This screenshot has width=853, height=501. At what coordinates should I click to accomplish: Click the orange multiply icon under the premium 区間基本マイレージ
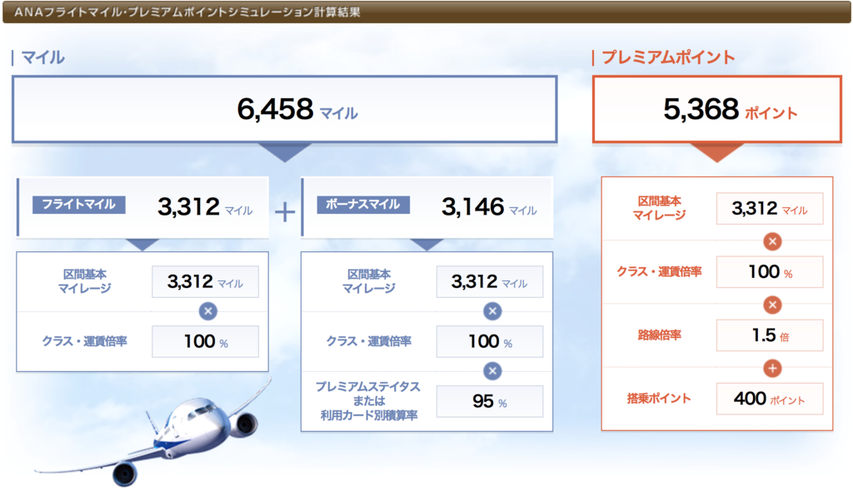(772, 241)
